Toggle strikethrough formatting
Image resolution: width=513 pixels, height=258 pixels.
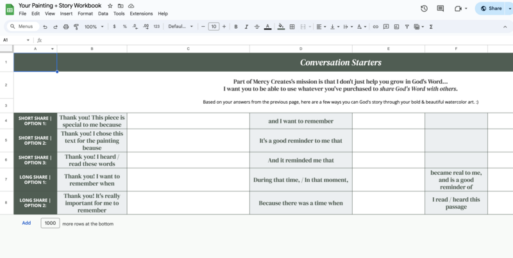(257, 27)
